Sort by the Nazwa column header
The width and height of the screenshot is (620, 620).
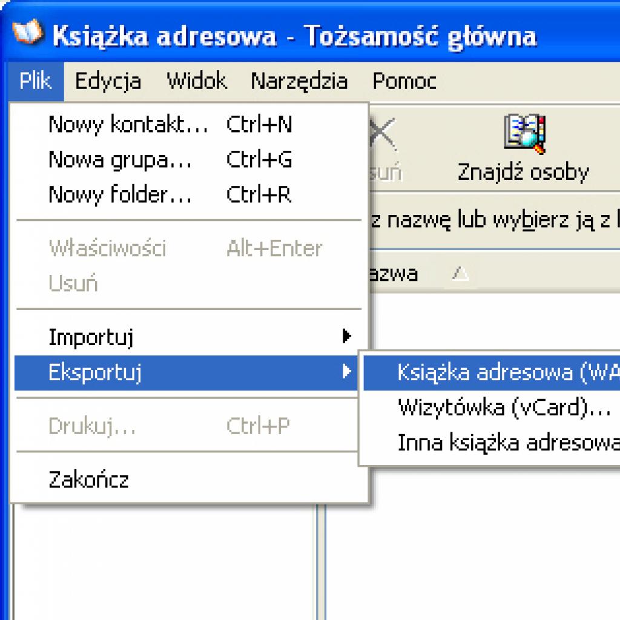(494, 273)
